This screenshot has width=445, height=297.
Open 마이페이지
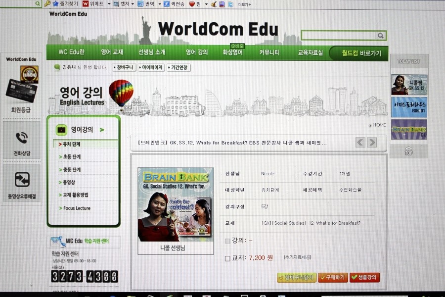(x=151, y=67)
